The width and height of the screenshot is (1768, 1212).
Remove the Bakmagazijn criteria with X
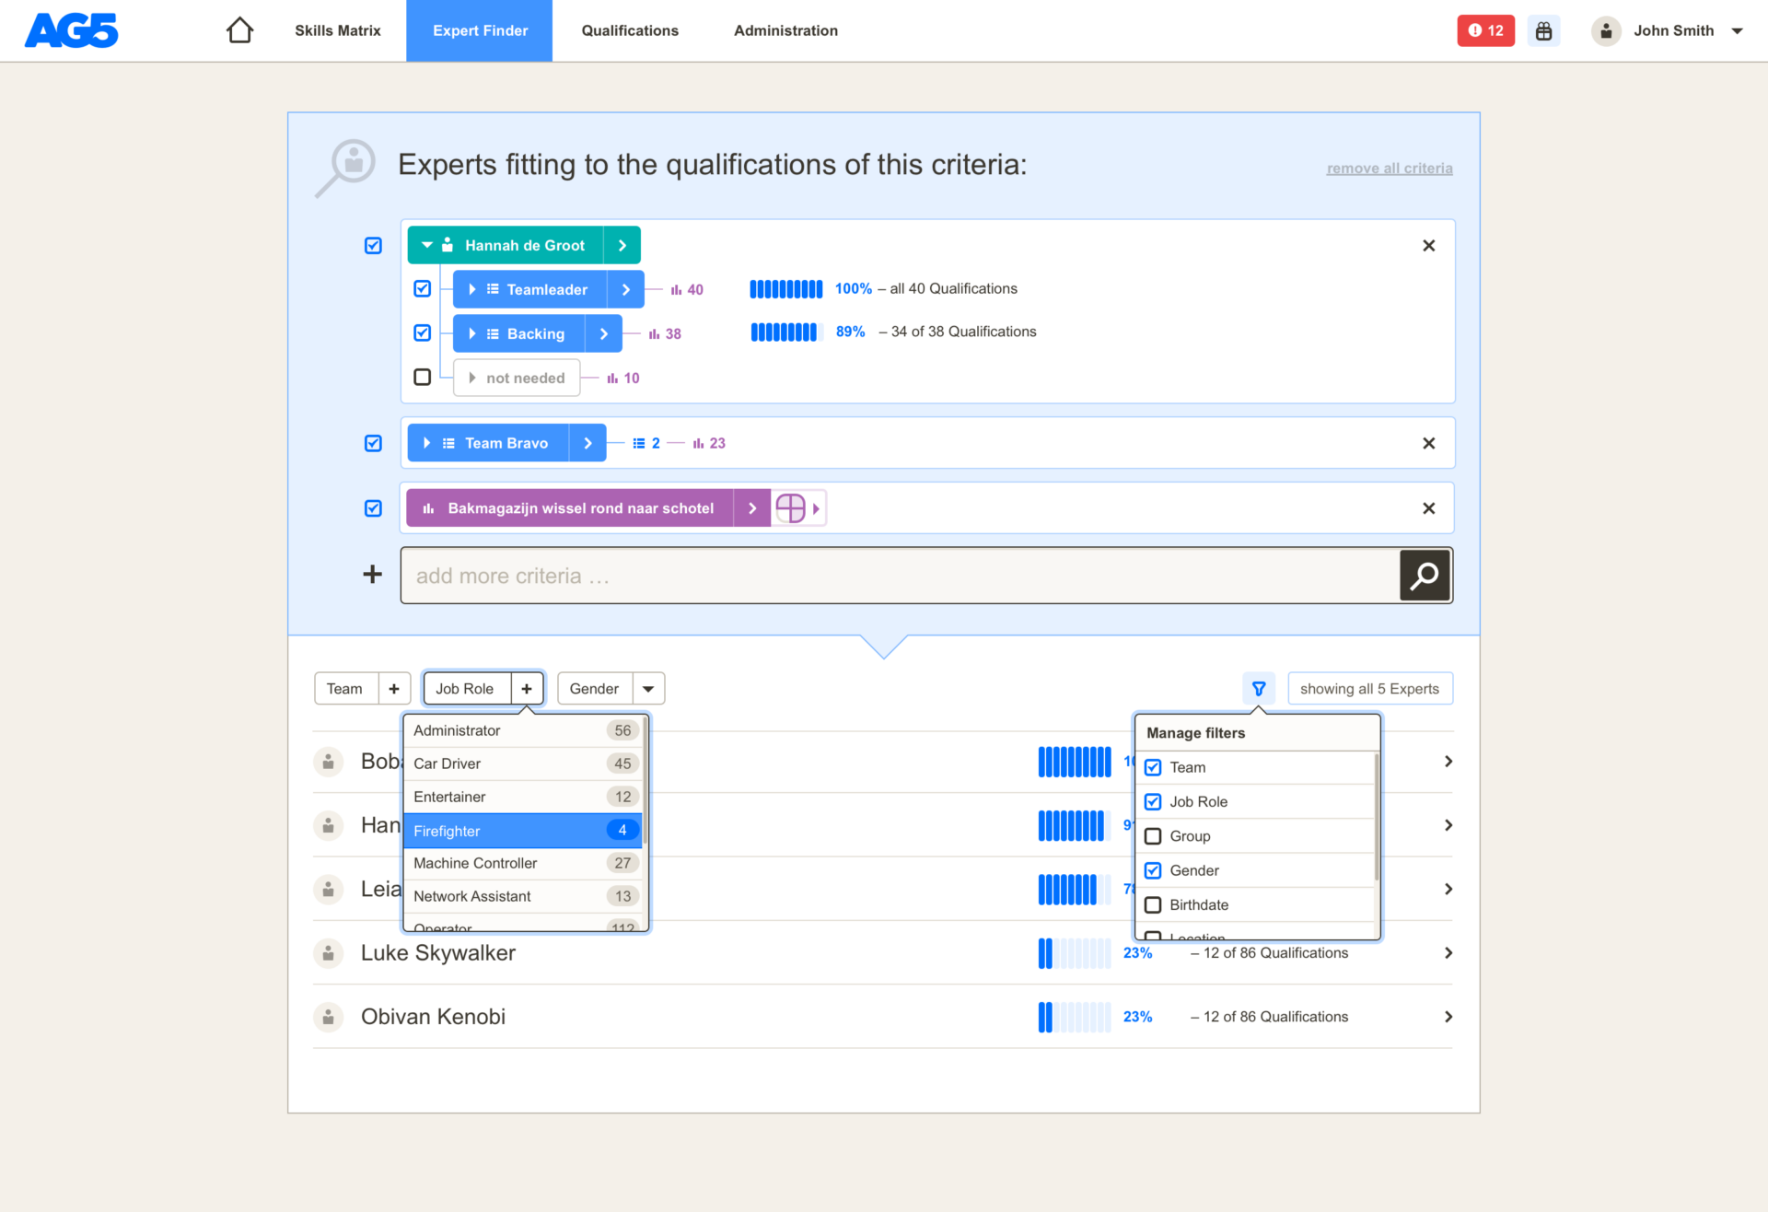tap(1428, 508)
